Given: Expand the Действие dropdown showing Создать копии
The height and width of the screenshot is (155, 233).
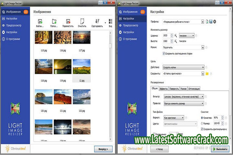Looking at the screenshot, I should coord(203,67).
